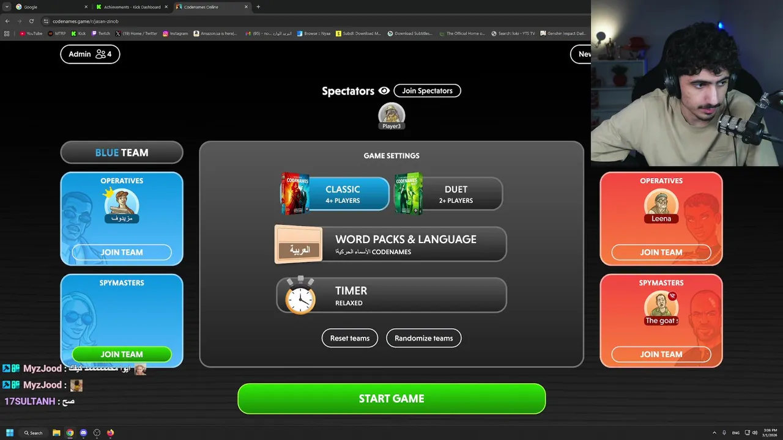Image resolution: width=783 pixels, height=440 pixels.
Task: Click Player3 spectator avatar
Action: pyautogui.click(x=391, y=115)
